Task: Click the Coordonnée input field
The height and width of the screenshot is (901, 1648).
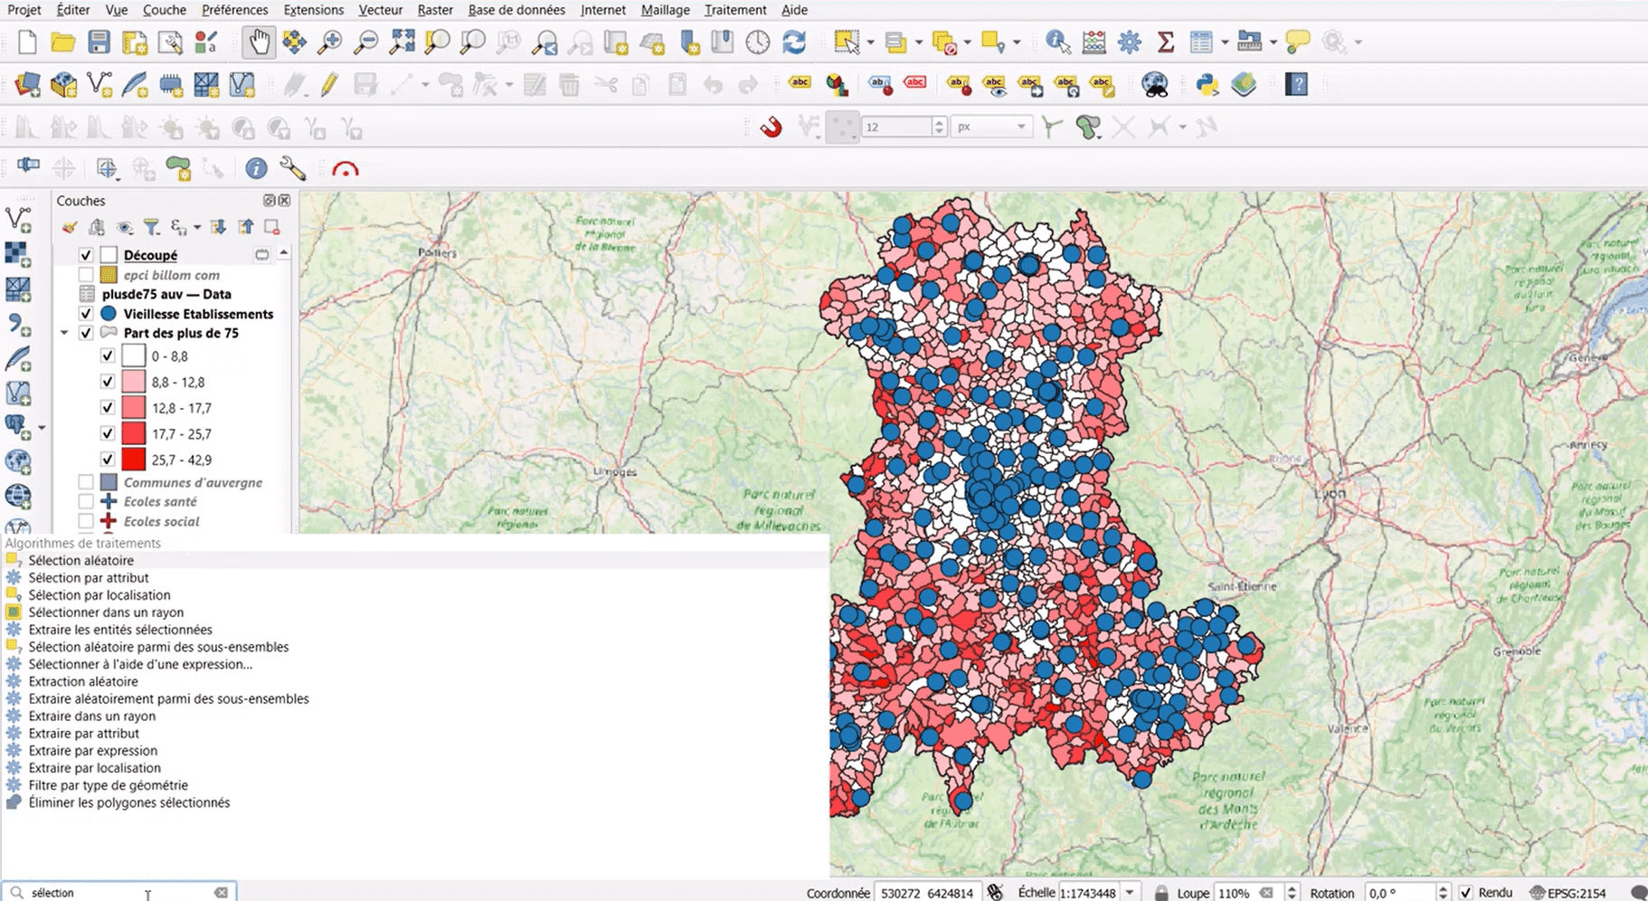Action: point(927,893)
